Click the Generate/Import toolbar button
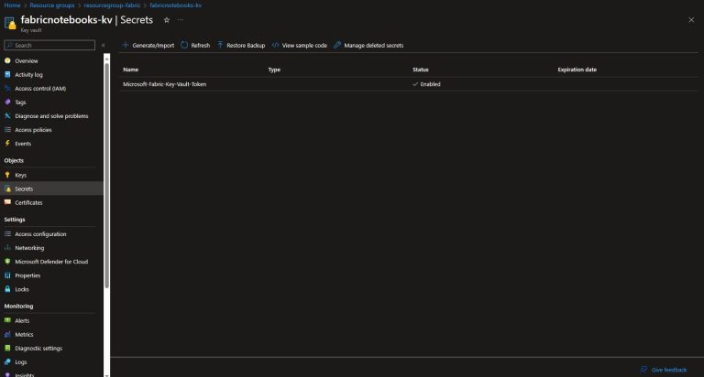 [148, 45]
